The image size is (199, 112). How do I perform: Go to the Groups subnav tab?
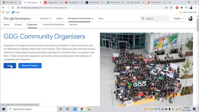pos(18,25)
